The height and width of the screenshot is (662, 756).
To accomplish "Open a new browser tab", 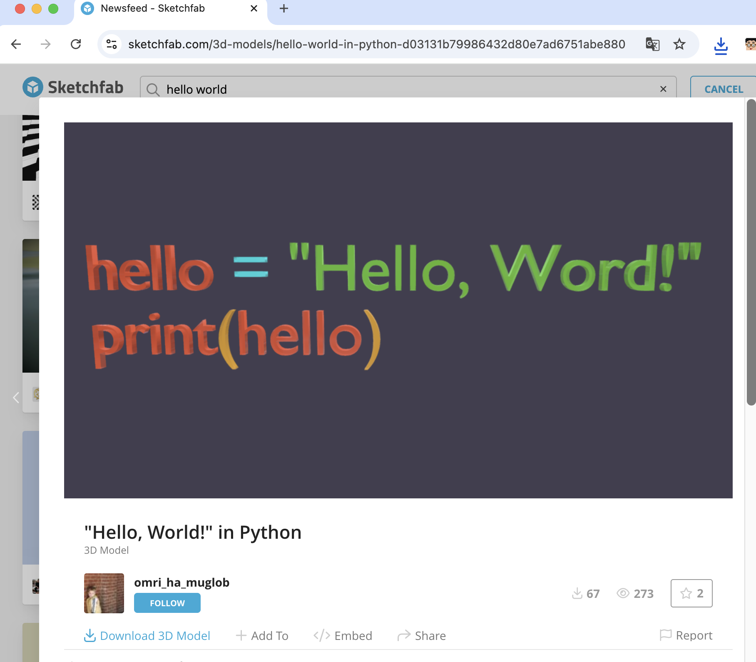I will click(x=284, y=8).
